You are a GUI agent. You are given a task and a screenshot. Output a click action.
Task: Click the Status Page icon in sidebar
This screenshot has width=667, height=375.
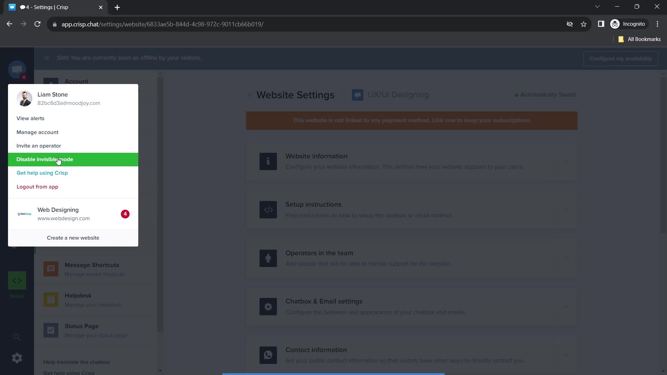click(51, 330)
